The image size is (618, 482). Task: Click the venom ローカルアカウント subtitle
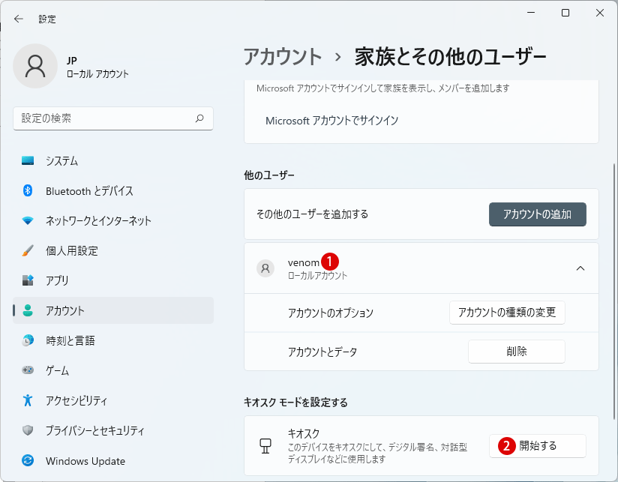tap(317, 275)
